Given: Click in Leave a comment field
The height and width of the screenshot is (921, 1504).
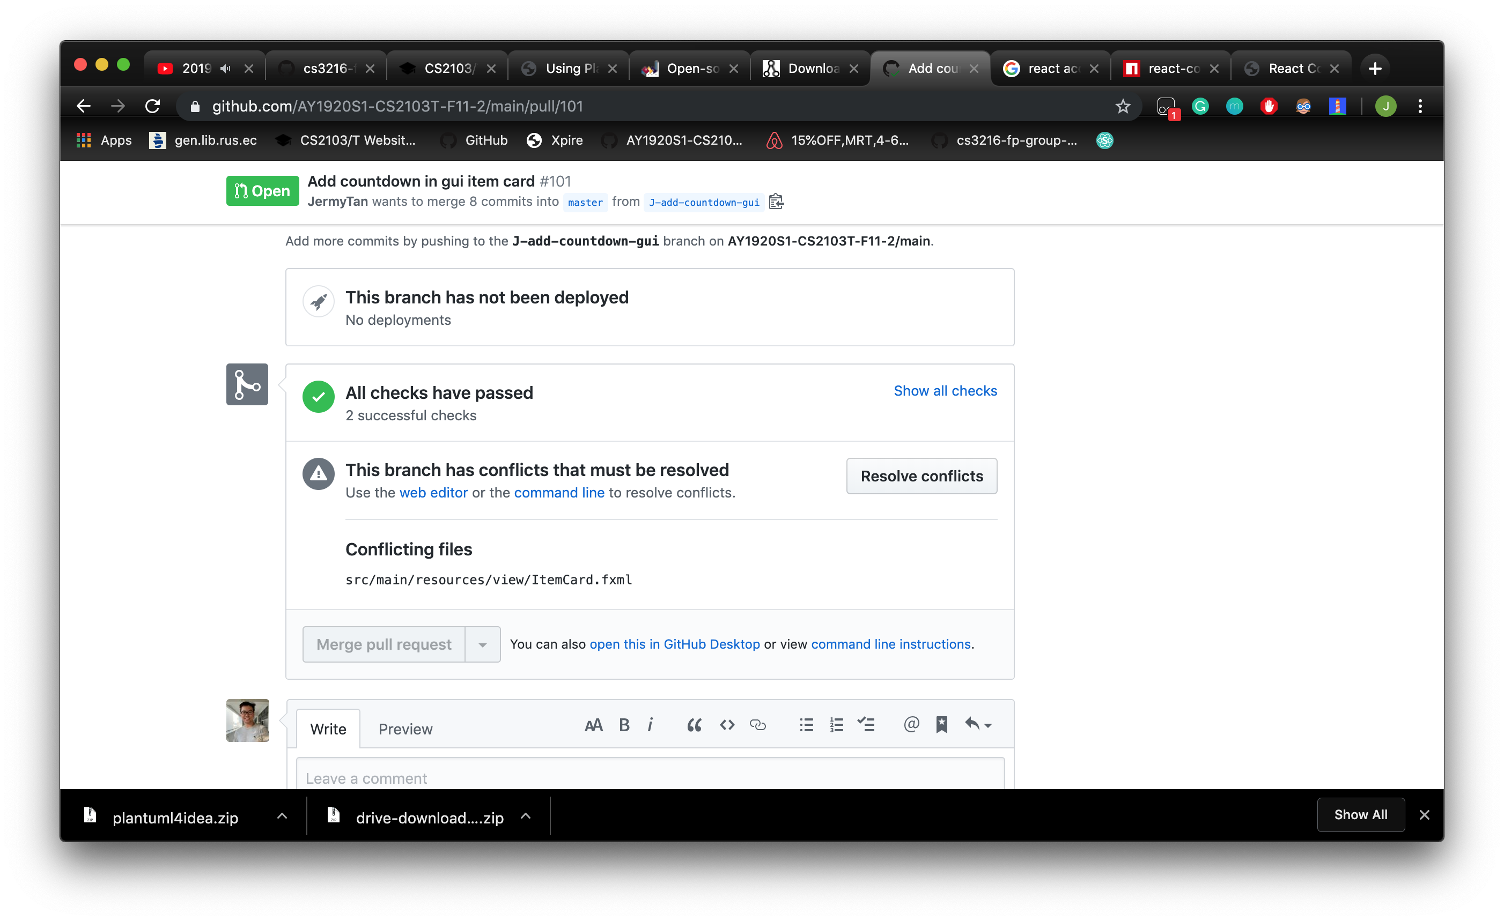Looking at the screenshot, I should 650,778.
